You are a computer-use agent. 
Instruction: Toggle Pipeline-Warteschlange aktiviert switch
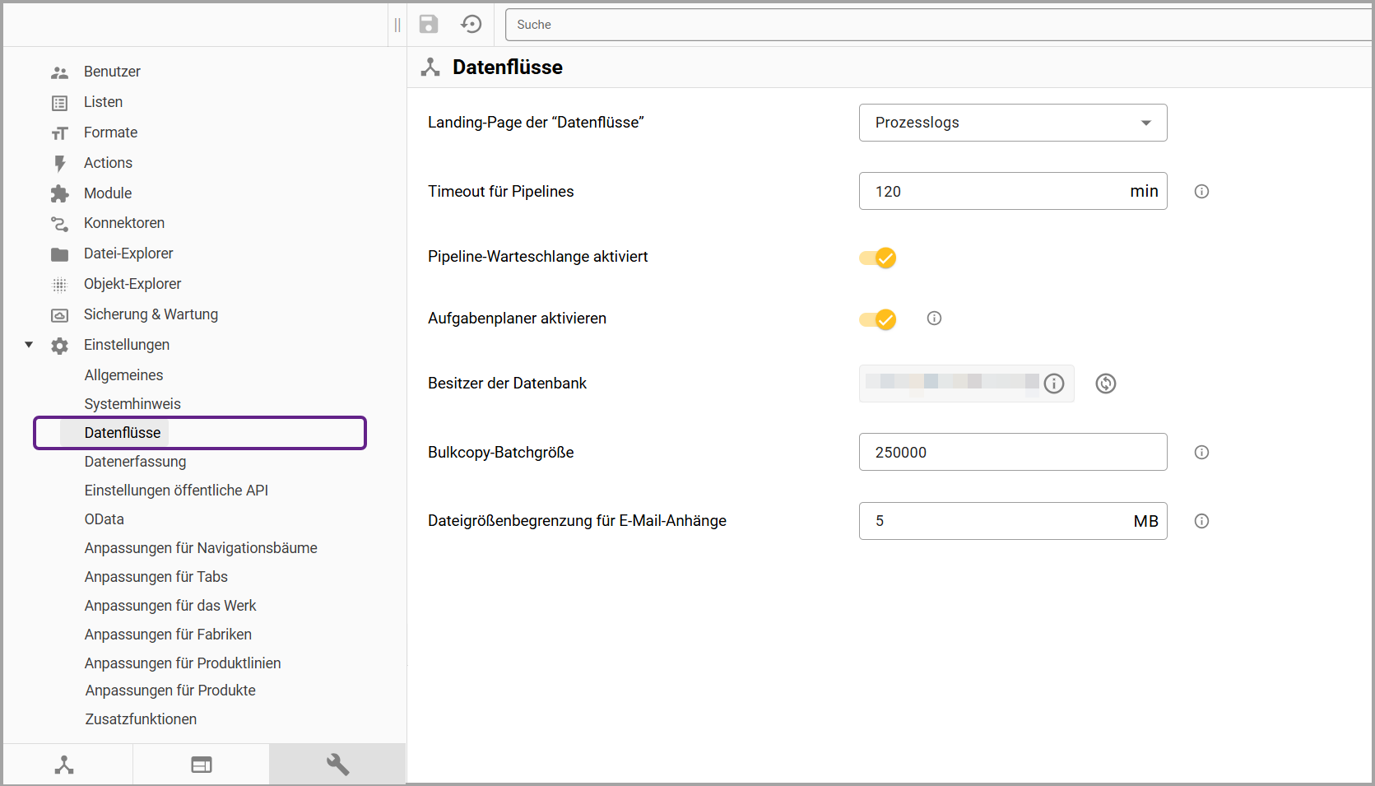click(x=878, y=258)
